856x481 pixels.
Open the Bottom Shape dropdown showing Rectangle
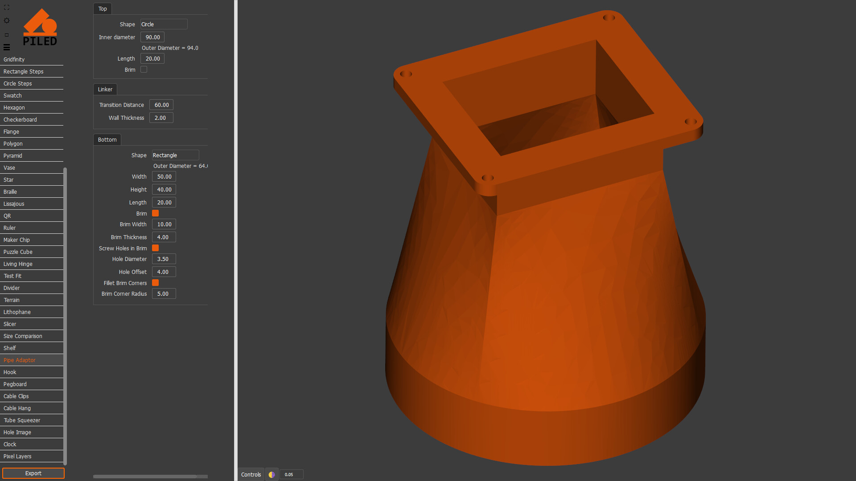[x=175, y=155]
